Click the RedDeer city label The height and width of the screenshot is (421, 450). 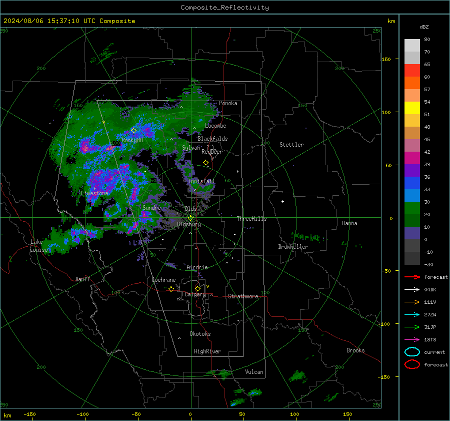(212, 152)
